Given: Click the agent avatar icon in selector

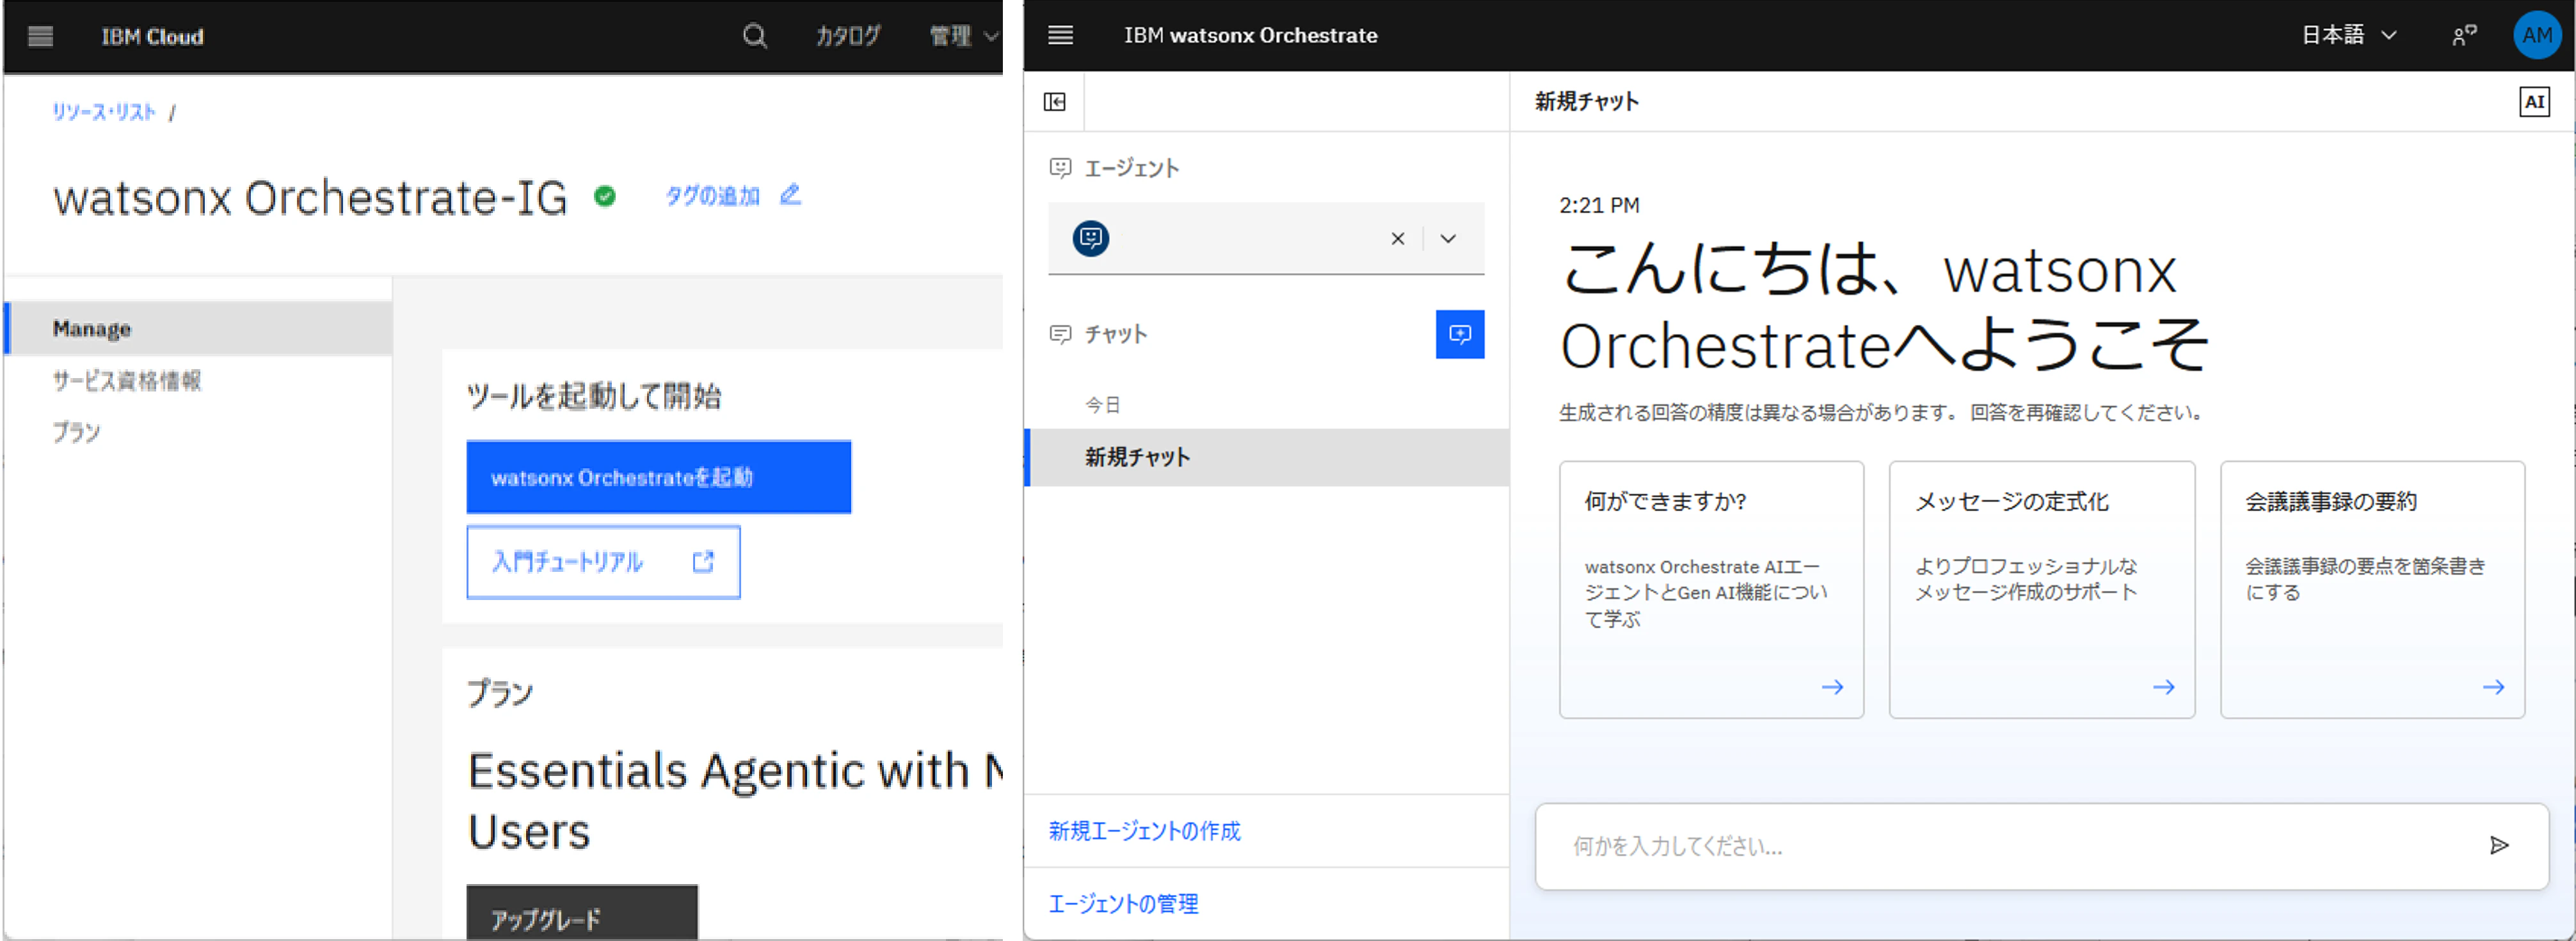Looking at the screenshot, I should pyautogui.click(x=1090, y=238).
